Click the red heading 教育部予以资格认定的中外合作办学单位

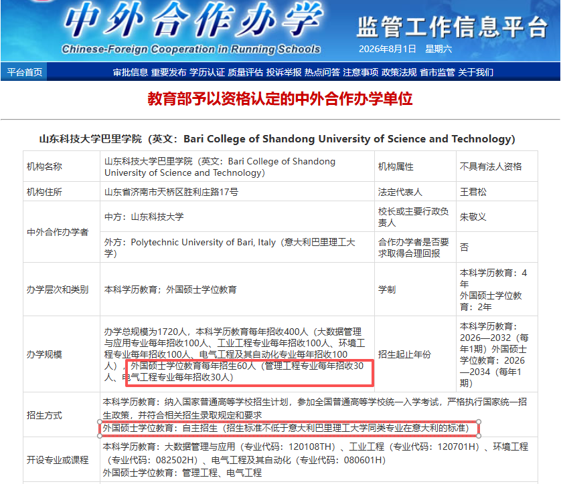point(280,98)
